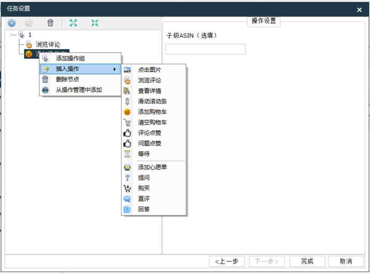This screenshot has width=370, height=274.
Task: Click 添加操作组 context menu item
Action: pos(70,58)
